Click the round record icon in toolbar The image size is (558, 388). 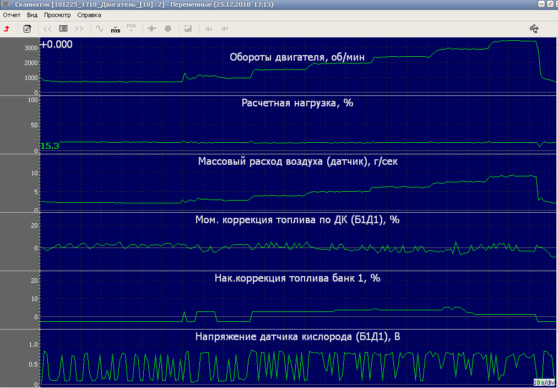click(x=168, y=29)
